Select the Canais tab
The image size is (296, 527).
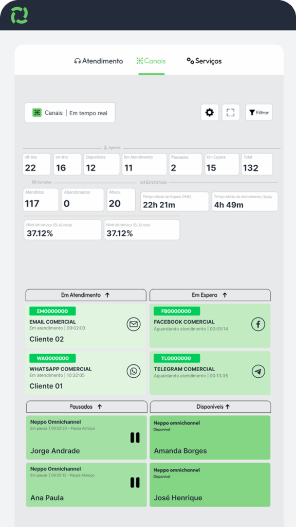click(151, 61)
